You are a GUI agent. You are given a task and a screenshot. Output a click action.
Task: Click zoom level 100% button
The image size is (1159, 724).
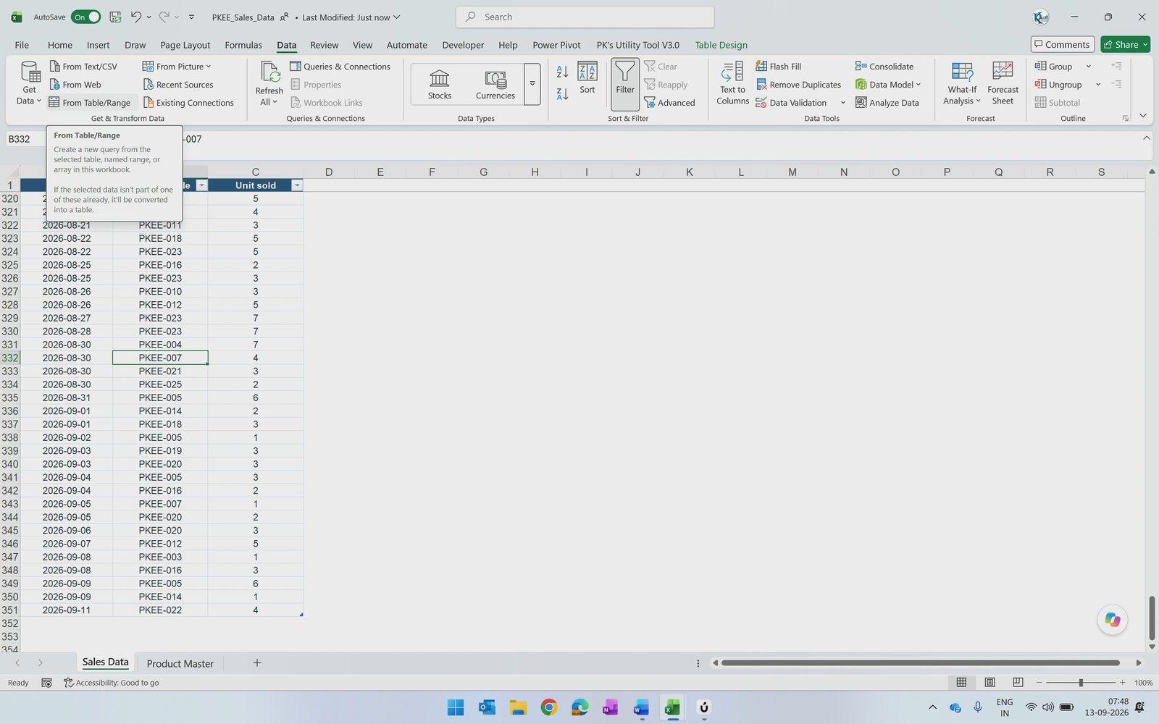click(x=1144, y=683)
